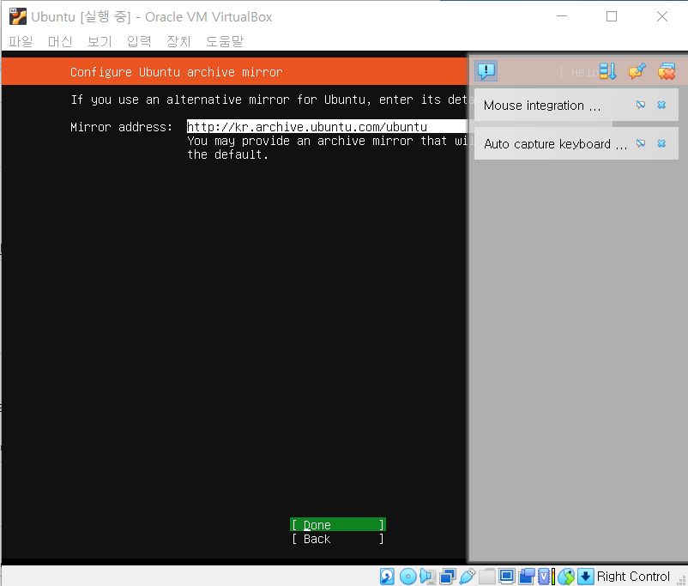Open the 도움말 menu
This screenshot has height=586, width=688.
[225, 41]
